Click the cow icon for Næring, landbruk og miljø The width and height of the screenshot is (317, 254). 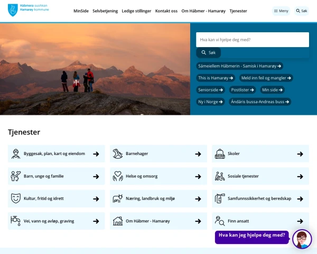[118, 198]
